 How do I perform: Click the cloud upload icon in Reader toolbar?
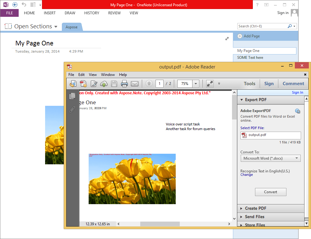click(104, 84)
